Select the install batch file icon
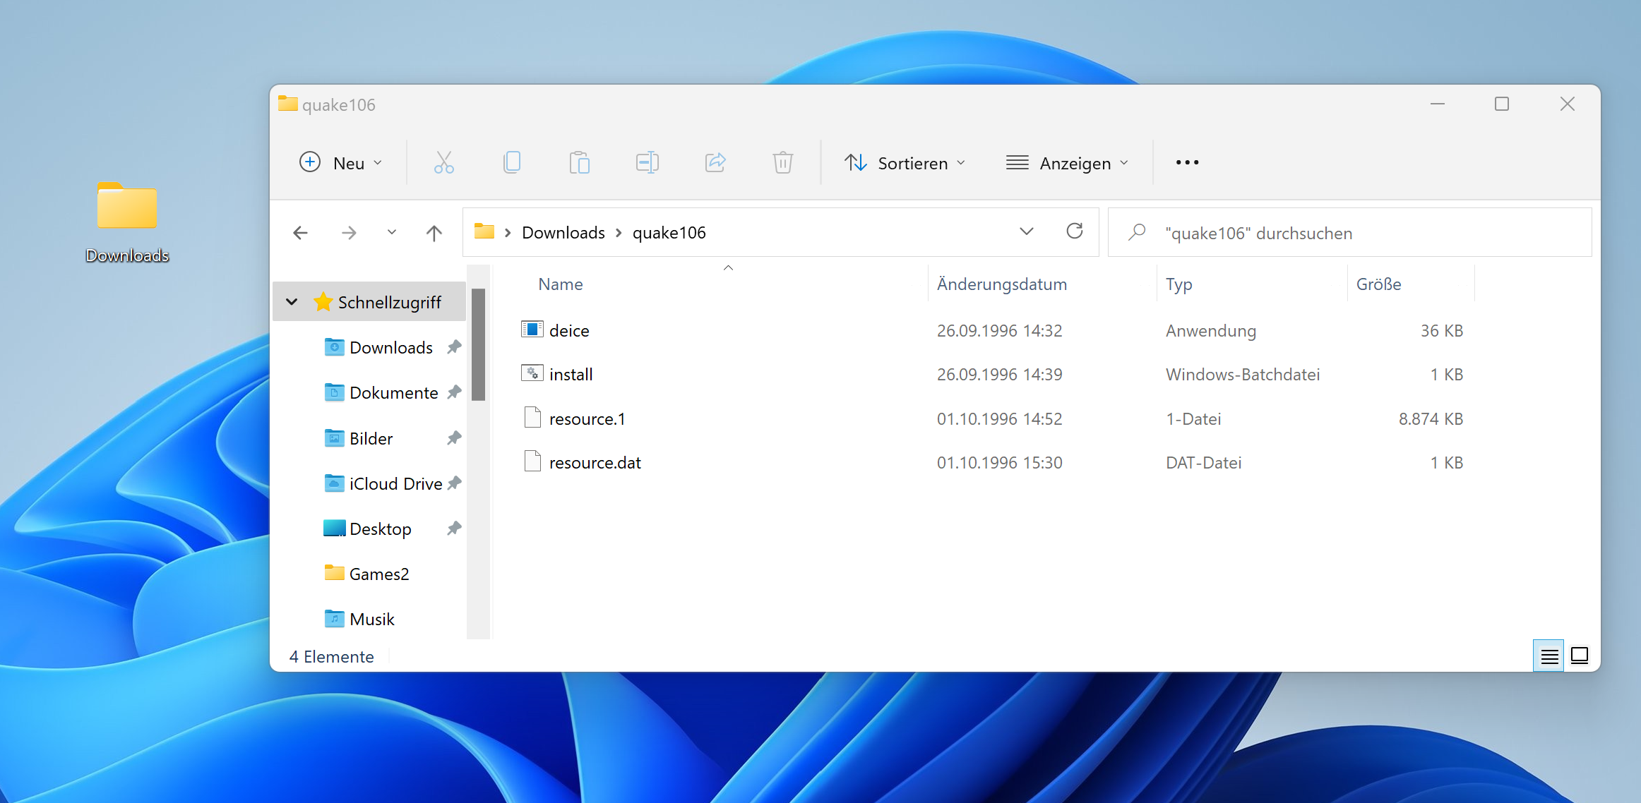Image resolution: width=1641 pixels, height=803 pixels. click(x=532, y=373)
